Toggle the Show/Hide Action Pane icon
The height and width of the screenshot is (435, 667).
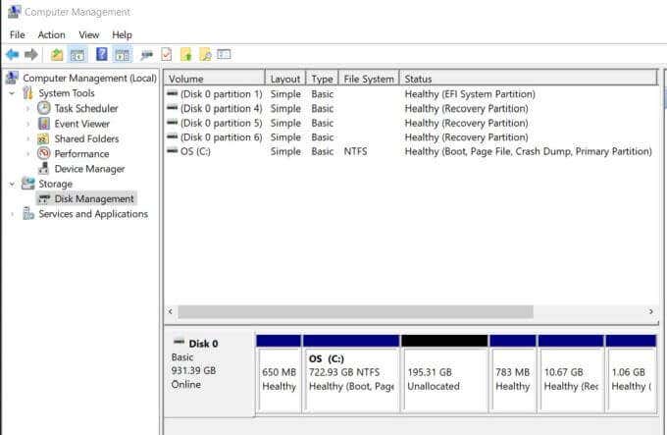coord(123,54)
